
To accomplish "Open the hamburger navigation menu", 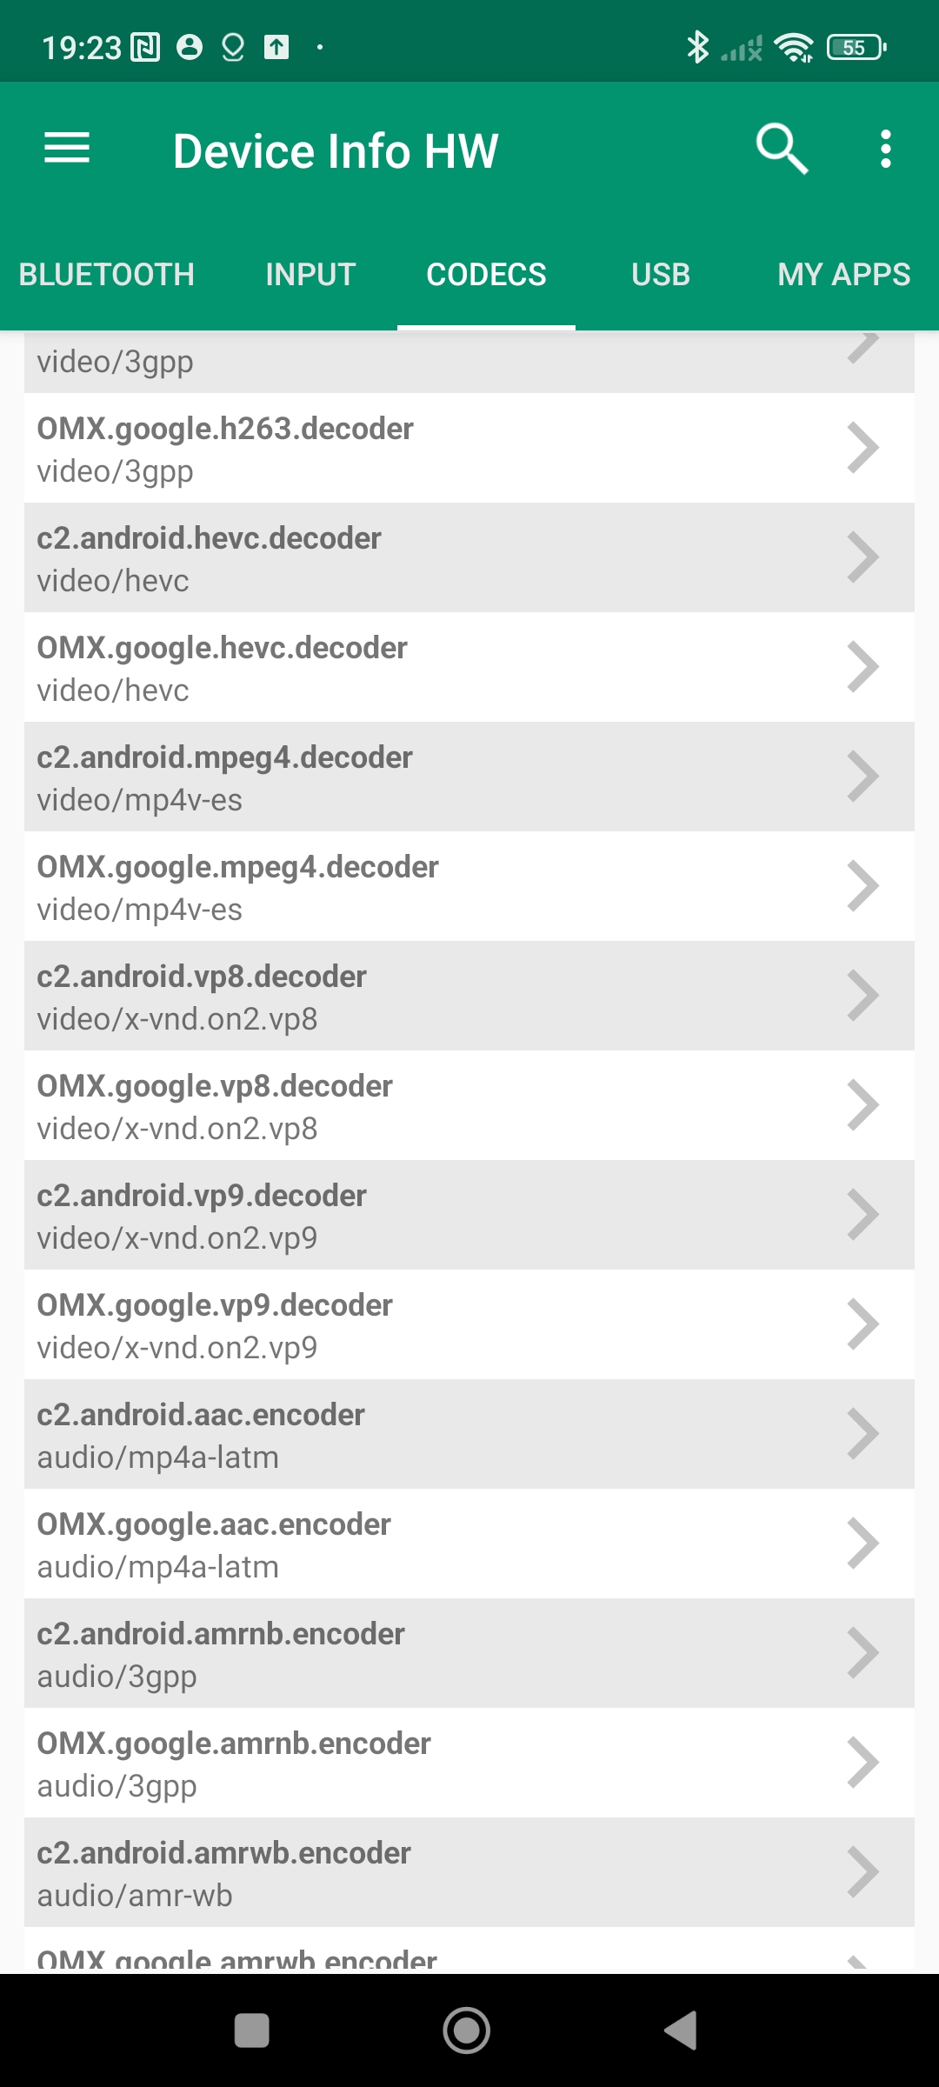I will click(x=67, y=149).
